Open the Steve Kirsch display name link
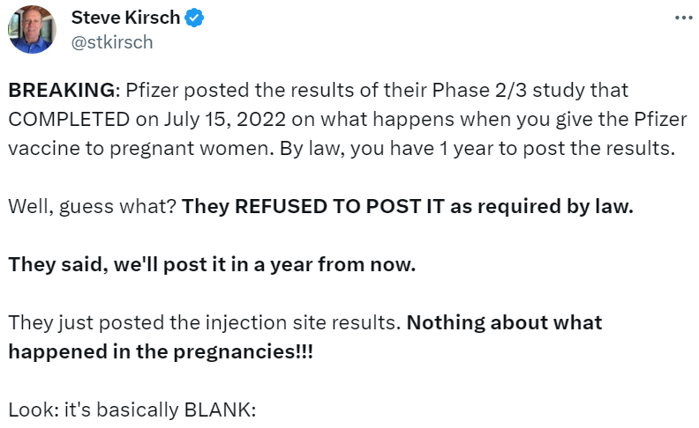Viewport: 699px width, 428px height. click(x=125, y=18)
